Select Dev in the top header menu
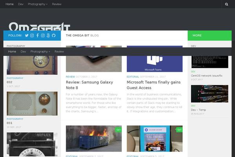The height and width of the screenshot is (157, 235). point(21,4)
